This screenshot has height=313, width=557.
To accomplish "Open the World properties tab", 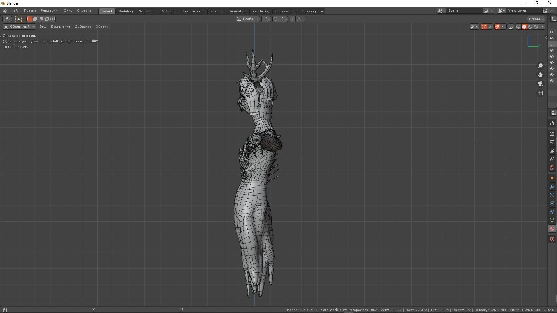I will (x=552, y=168).
